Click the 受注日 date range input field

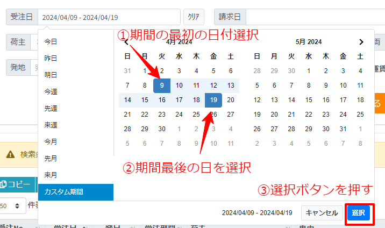[109, 17]
